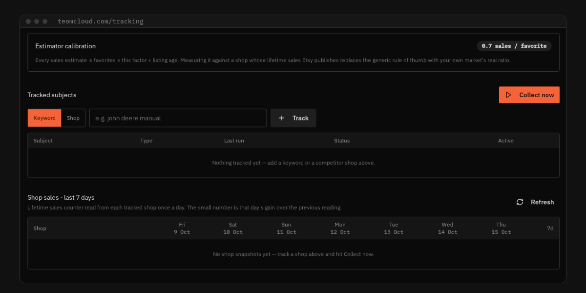The image size is (586, 293).
Task: Click the plus icon on Track button
Action: pyautogui.click(x=281, y=118)
